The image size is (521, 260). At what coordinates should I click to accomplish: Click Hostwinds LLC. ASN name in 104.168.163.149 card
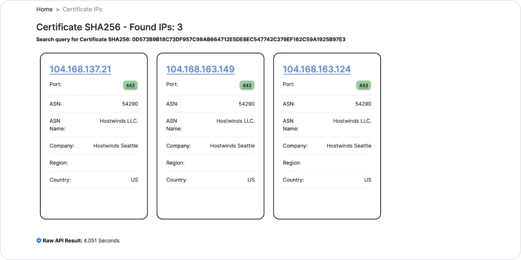pos(235,121)
